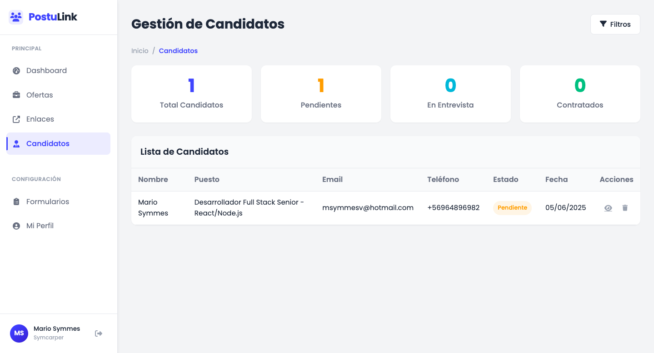
Task: Click the Mi Perfil user icon
Action: (16, 226)
